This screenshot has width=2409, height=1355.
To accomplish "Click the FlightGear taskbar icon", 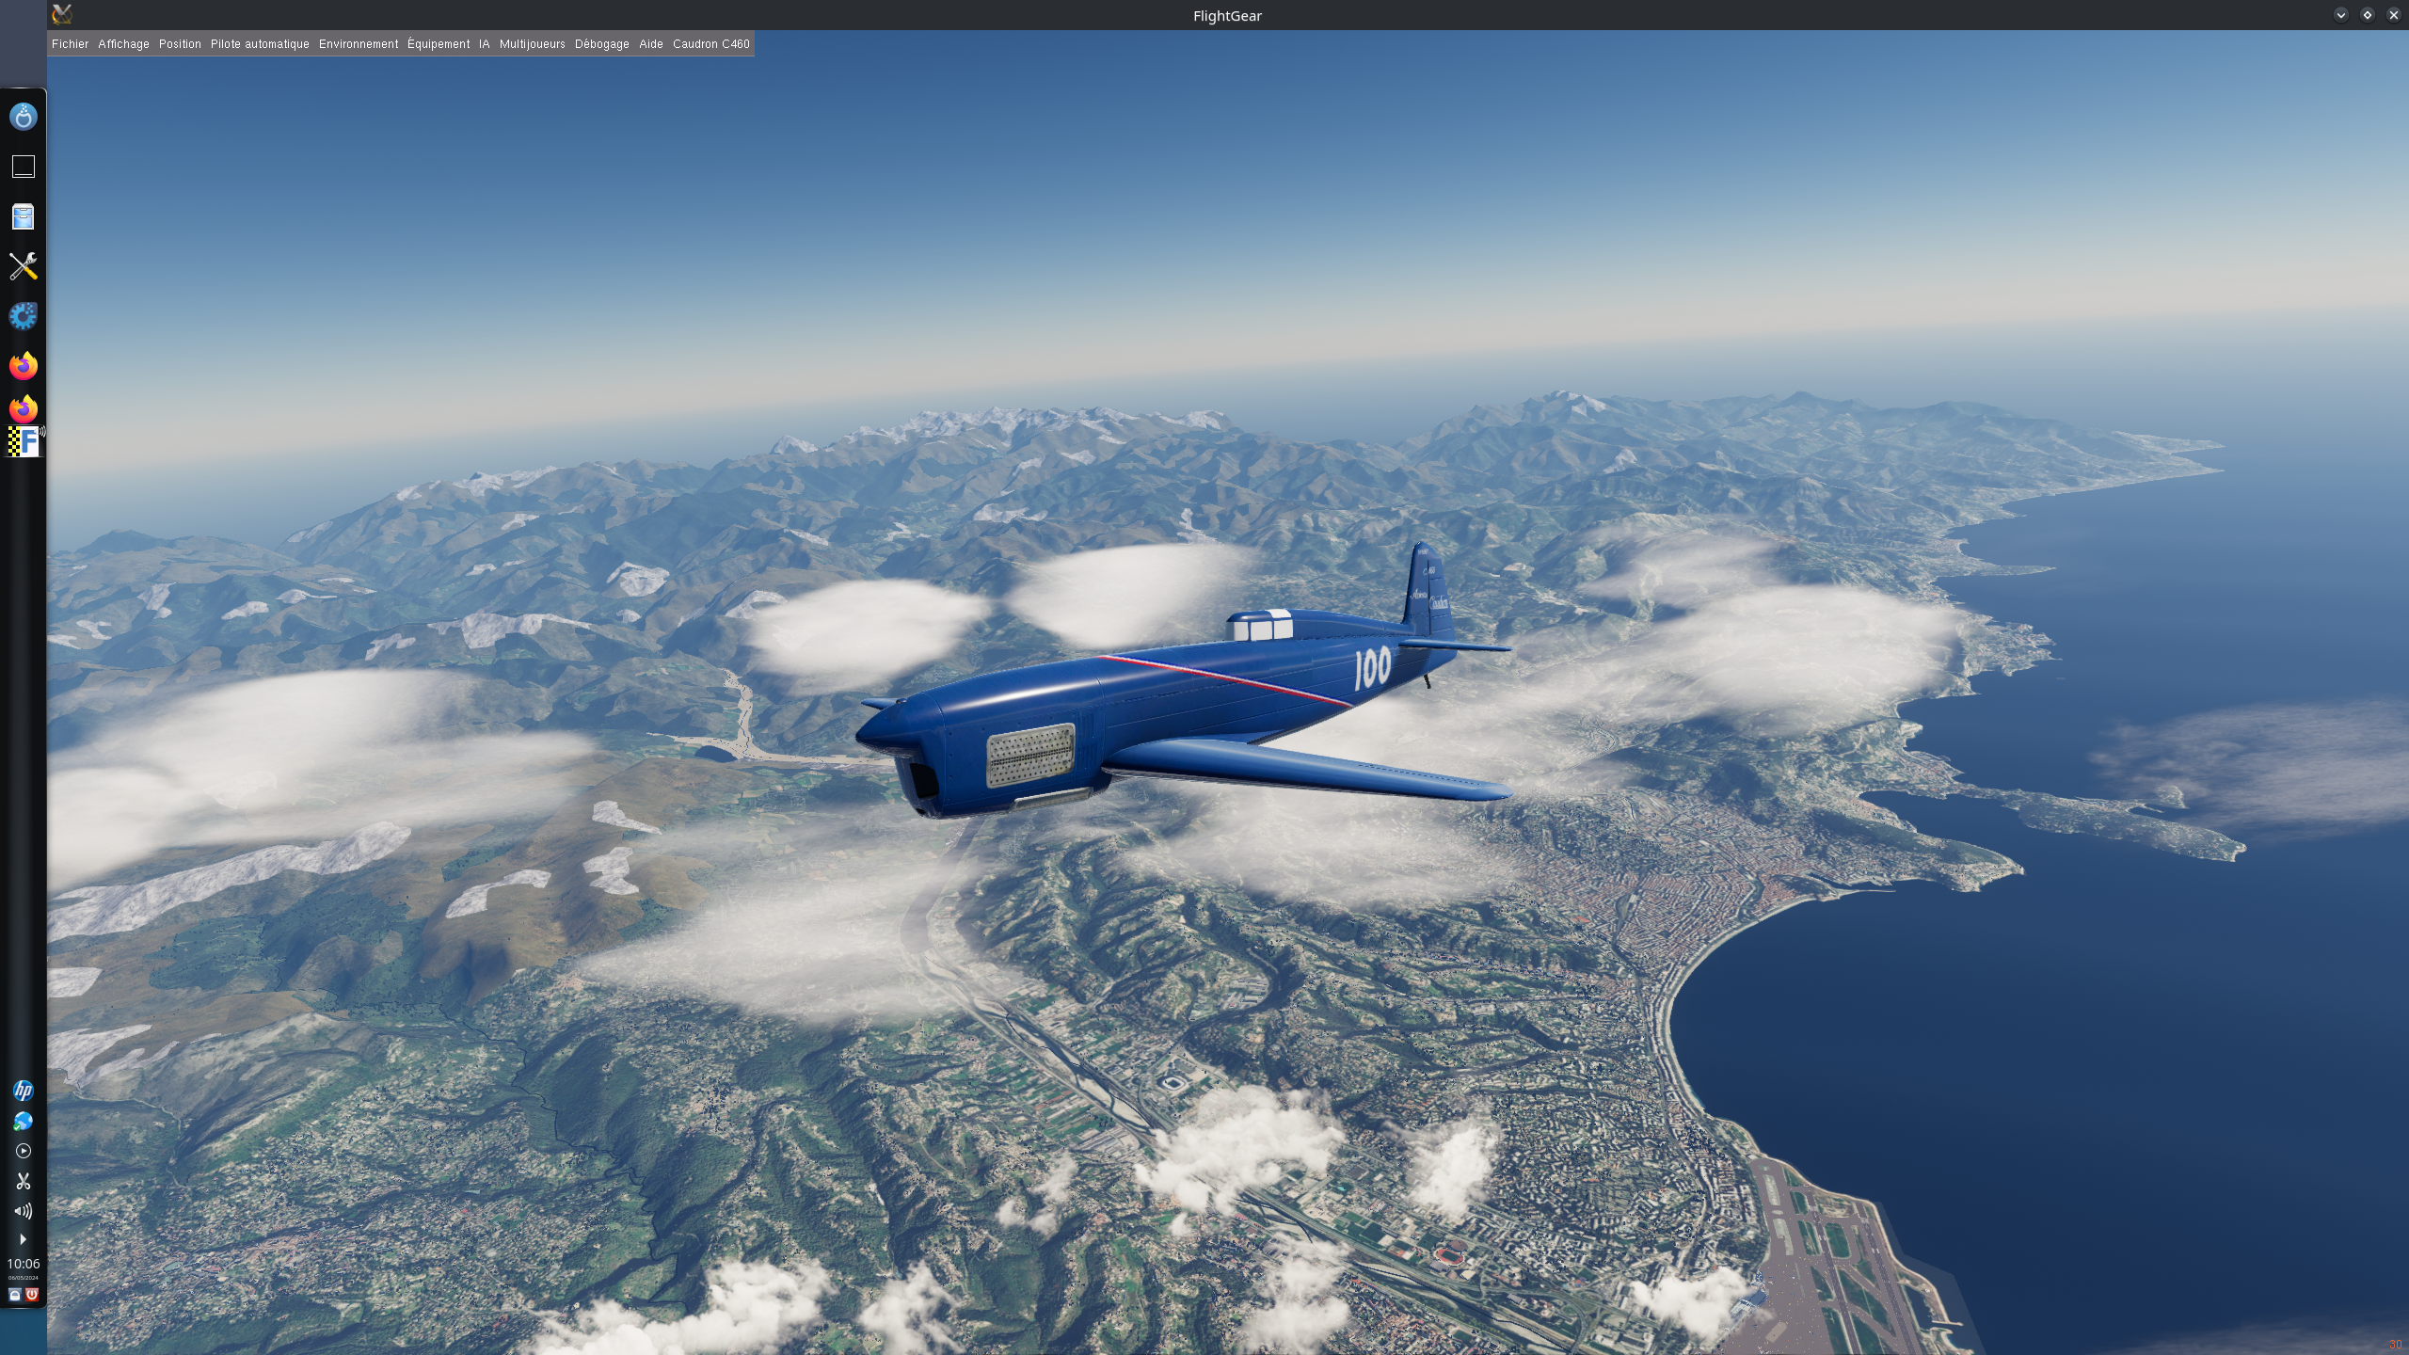I will [24, 441].
